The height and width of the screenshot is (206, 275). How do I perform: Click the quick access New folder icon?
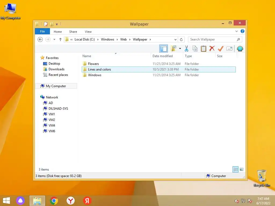point(52,24)
